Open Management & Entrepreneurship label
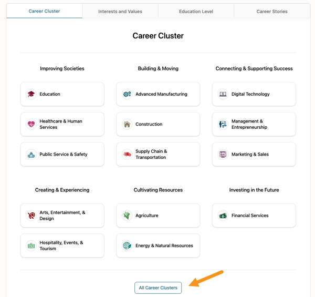315x297 pixels. coord(249,124)
